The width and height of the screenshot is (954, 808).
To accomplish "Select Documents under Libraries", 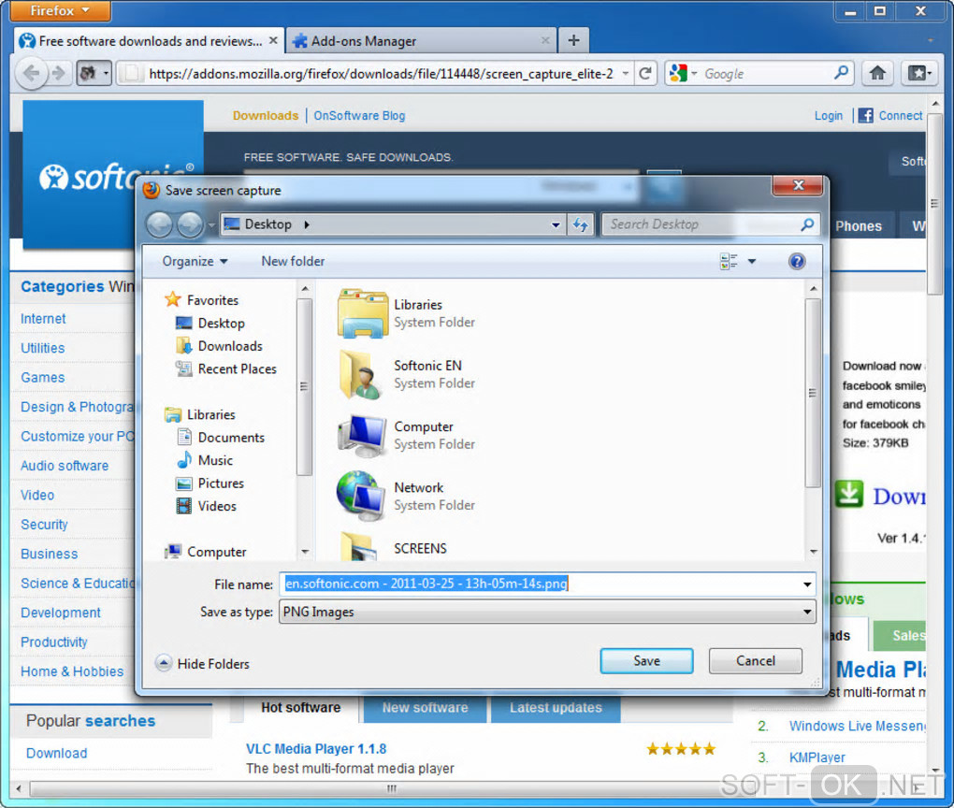I will 220,437.
